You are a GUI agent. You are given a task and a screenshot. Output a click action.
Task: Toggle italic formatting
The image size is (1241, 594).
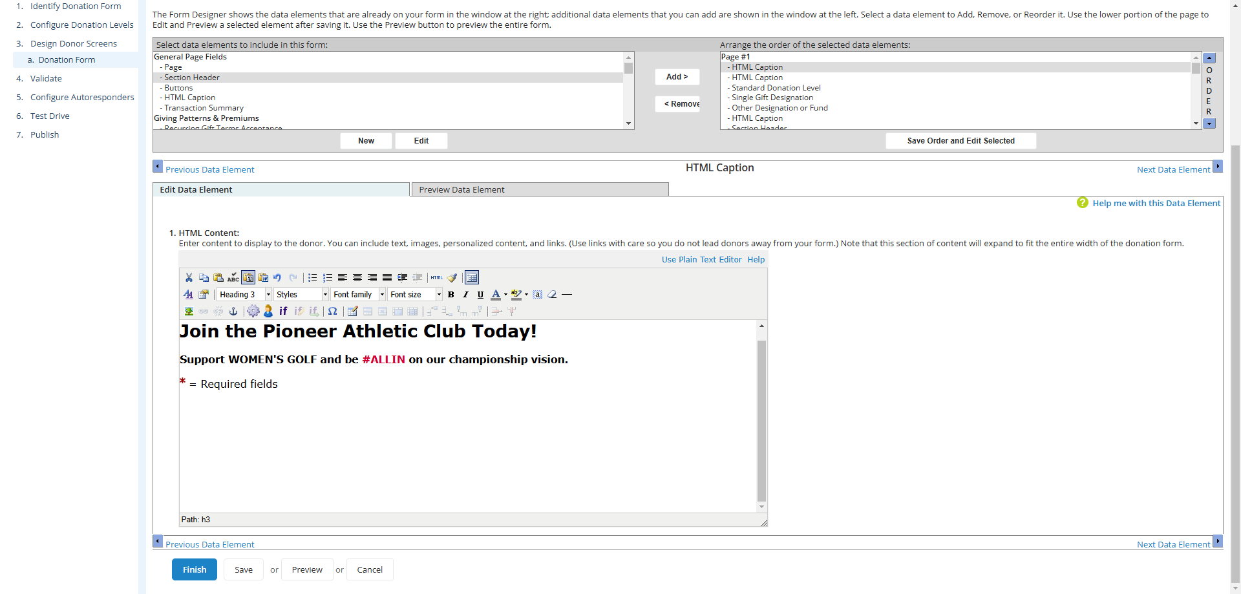(465, 294)
